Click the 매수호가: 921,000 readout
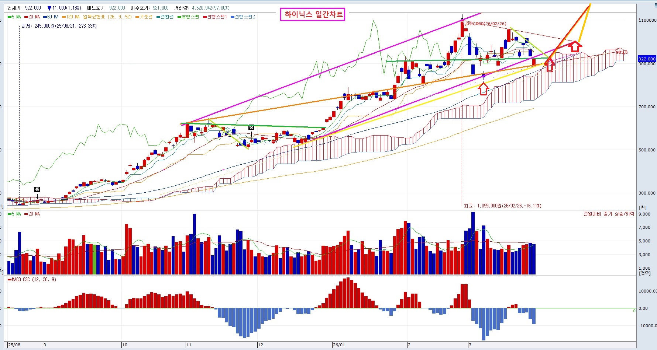The image size is (657, 350). coord(149,8)
